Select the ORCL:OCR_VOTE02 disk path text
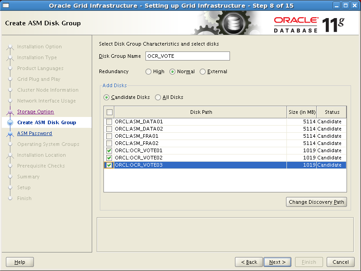Viewport: 361px width, 271px height. 139,158
